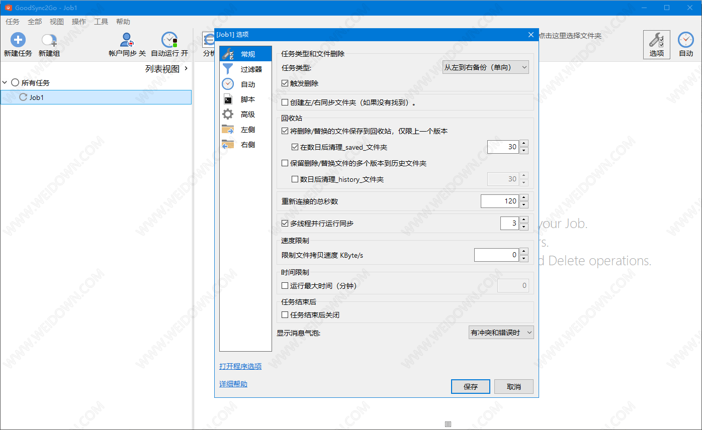This screenshot has width=702, height=430.
Task: Select the Job1 task row
Action: click(96, 97)
